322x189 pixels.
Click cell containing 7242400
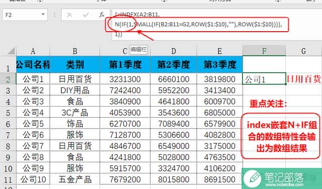coord(125,90)
